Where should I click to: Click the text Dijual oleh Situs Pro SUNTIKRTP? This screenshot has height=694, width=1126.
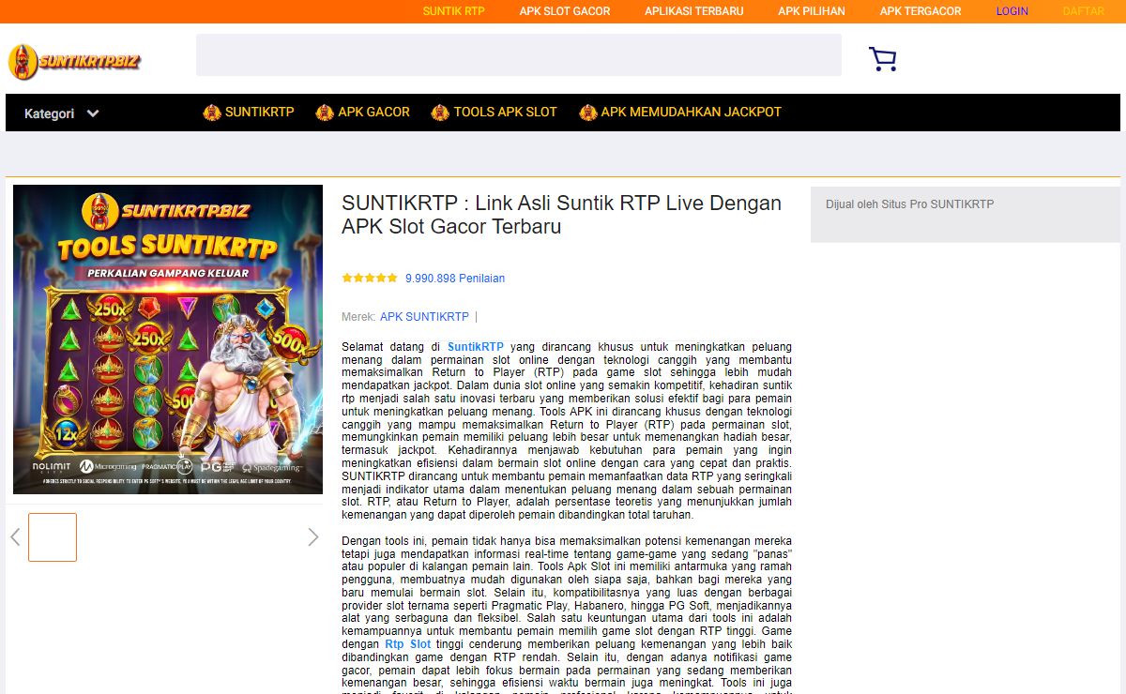910,204
